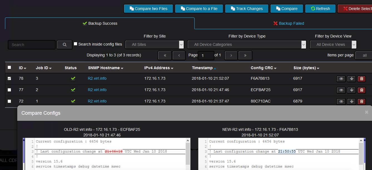Click the Compare to a File button
This screenshot has height=170, width=372.
point(199,9)
